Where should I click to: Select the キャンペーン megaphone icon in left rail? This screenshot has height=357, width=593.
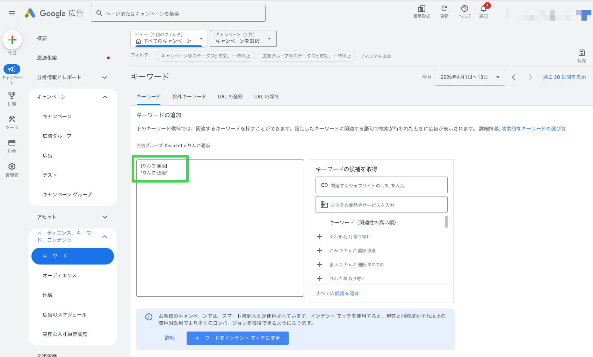[12, 69]
